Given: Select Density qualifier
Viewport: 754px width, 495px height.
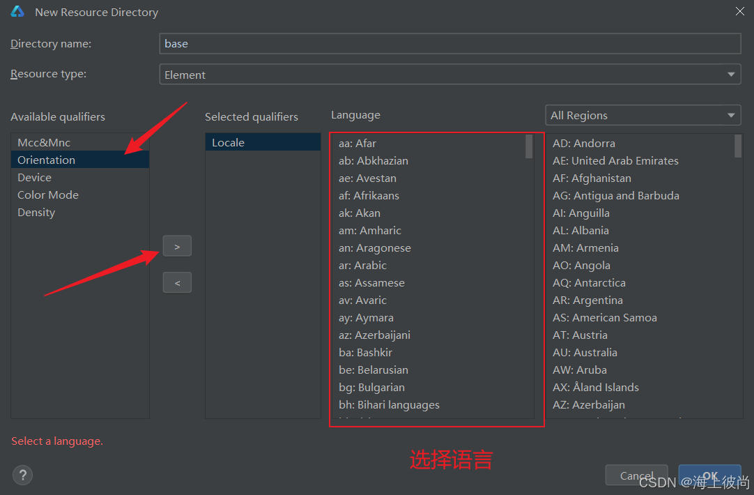Looking at the screenshot, I should click(x=80, y=212).
